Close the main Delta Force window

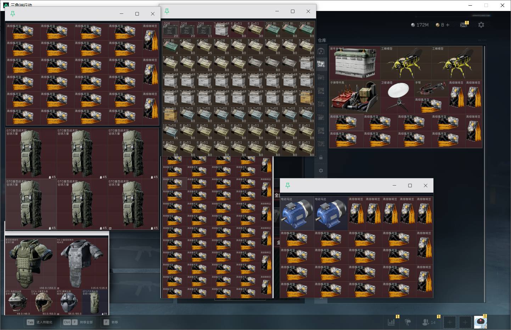(x=502, y=5)
